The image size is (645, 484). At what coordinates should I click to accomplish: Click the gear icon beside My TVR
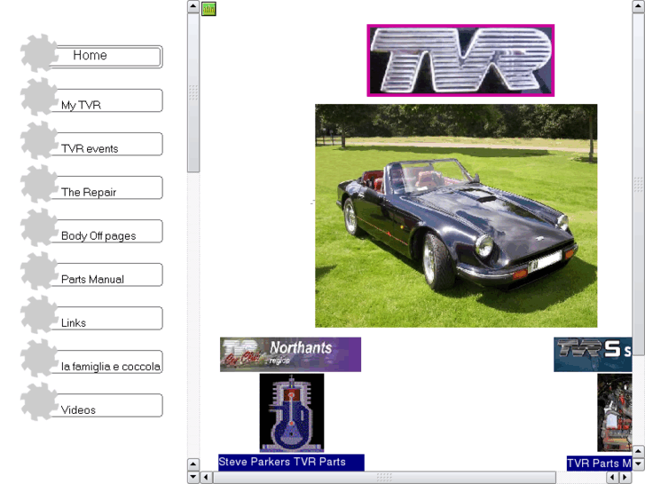point(39,97)
